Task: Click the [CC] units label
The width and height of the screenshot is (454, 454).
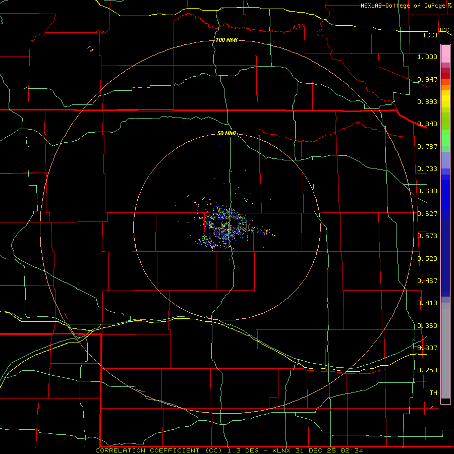Action: pos(431,35)
